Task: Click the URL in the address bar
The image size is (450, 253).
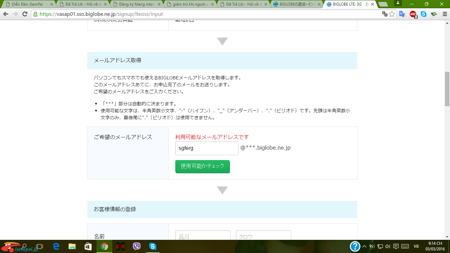Action: coord(101,14)
